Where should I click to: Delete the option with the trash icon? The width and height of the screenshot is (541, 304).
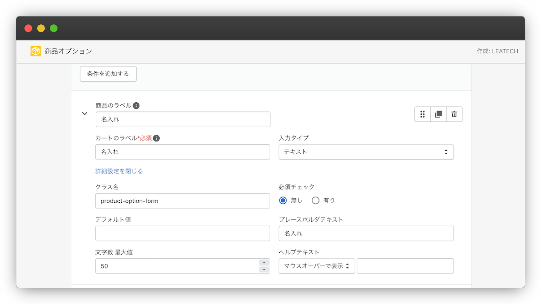click(454, 114)
